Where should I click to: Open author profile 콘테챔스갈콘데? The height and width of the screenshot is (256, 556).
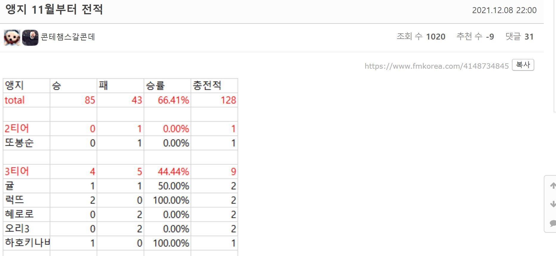click(68, 37)
